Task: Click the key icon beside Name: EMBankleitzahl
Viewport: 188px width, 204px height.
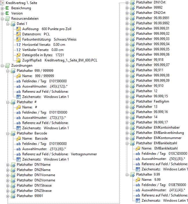Action: (x=138, y=148)
